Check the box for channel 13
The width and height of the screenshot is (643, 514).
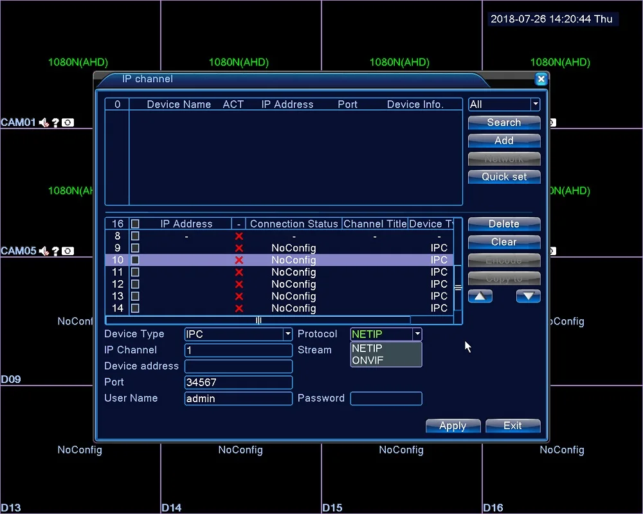135,296
